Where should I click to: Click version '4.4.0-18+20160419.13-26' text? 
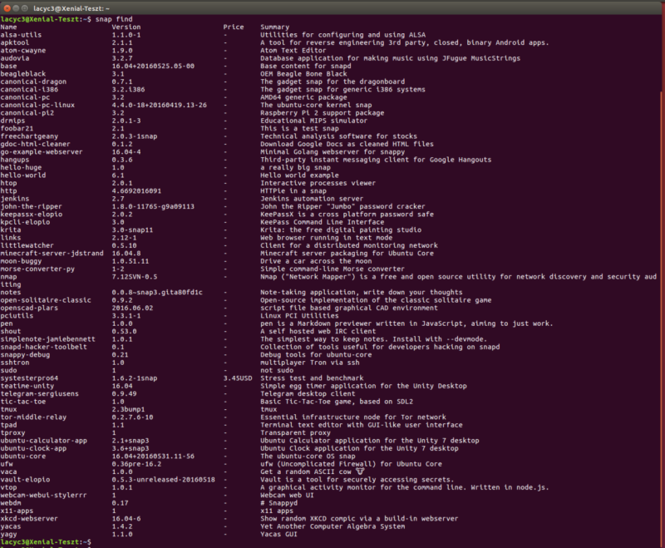160,105
